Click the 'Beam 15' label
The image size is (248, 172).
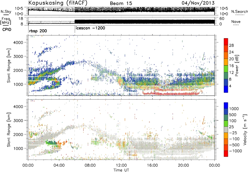click(x=121, y=3)
